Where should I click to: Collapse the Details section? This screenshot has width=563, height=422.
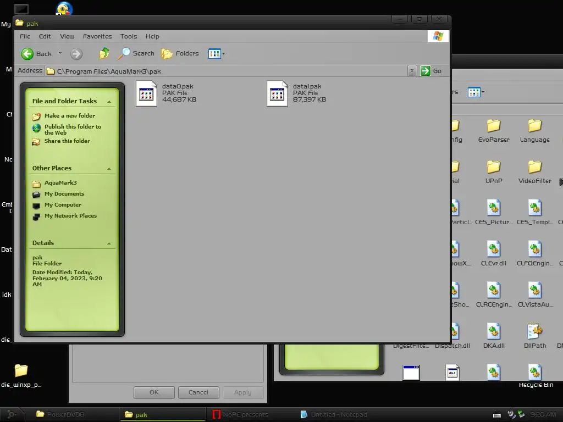[x=109, y=243]
